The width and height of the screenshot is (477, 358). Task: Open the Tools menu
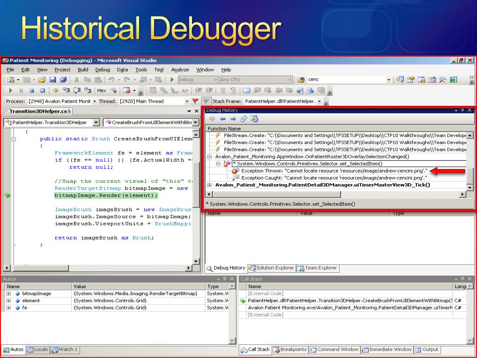pyautogui.click(x=141, y=70)
